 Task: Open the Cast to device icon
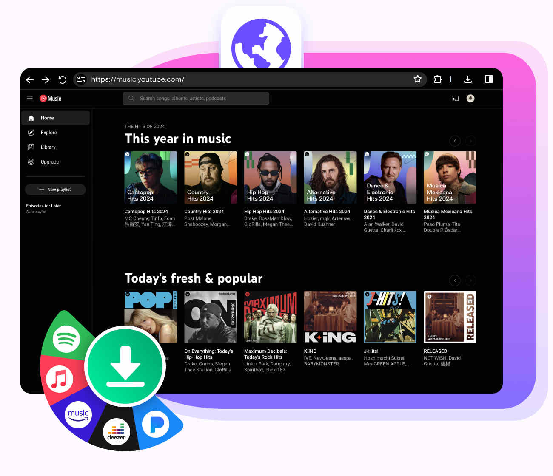pos(455,98)
